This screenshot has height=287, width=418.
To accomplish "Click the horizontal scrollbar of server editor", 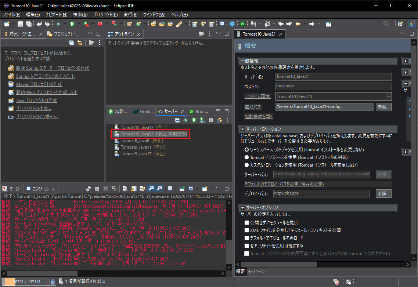I will (279, 264).
